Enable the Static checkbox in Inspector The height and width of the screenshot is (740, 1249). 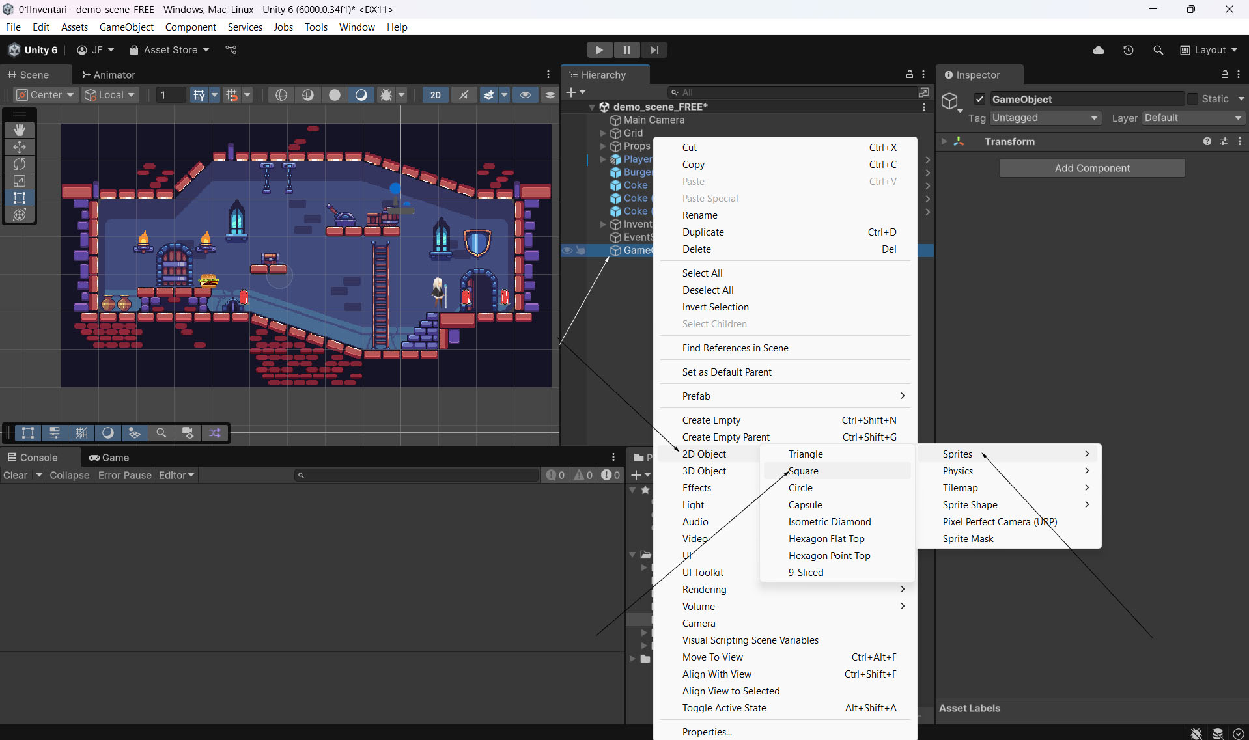[1192, 99]
